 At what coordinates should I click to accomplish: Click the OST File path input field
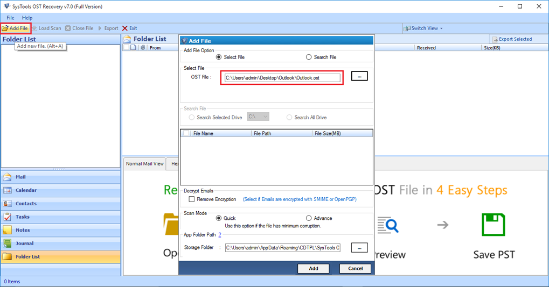tap(282, 78)
